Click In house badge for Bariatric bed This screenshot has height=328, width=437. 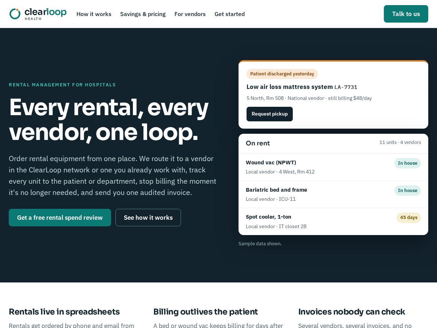tap(408, 191)
